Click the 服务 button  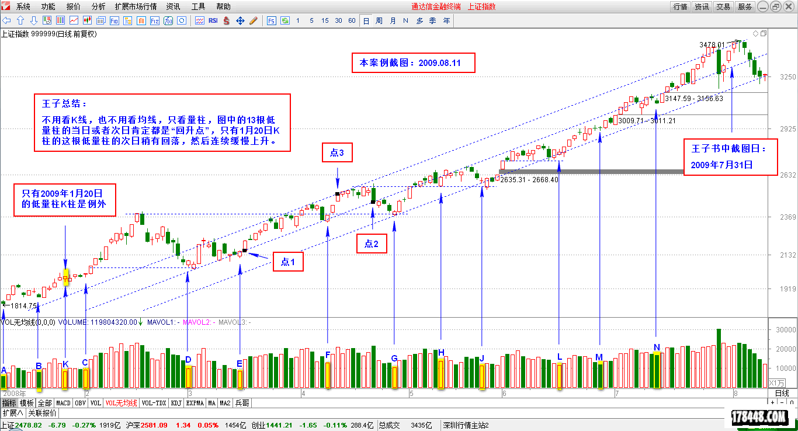click(x=745, y=6)
